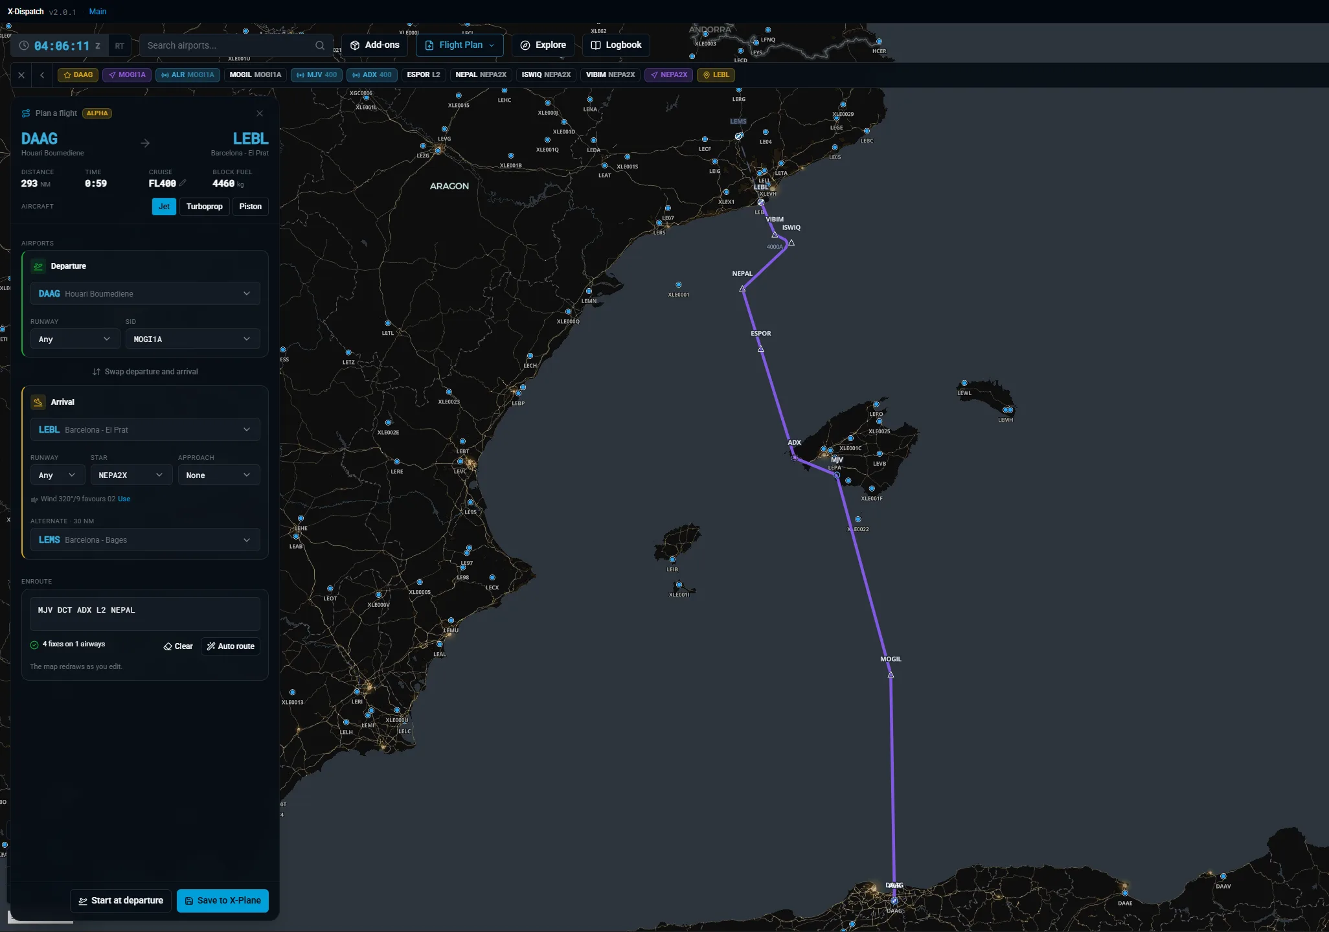Click Save to X-Plane
1329x932 pixels.
(x=223, y=901)
